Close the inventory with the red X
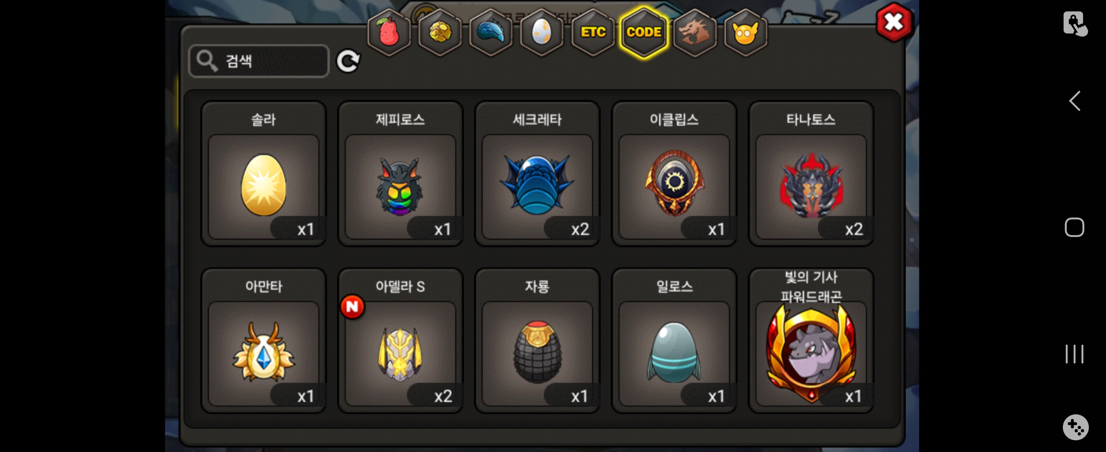The image size is (1106, 452). pos(894,22)
